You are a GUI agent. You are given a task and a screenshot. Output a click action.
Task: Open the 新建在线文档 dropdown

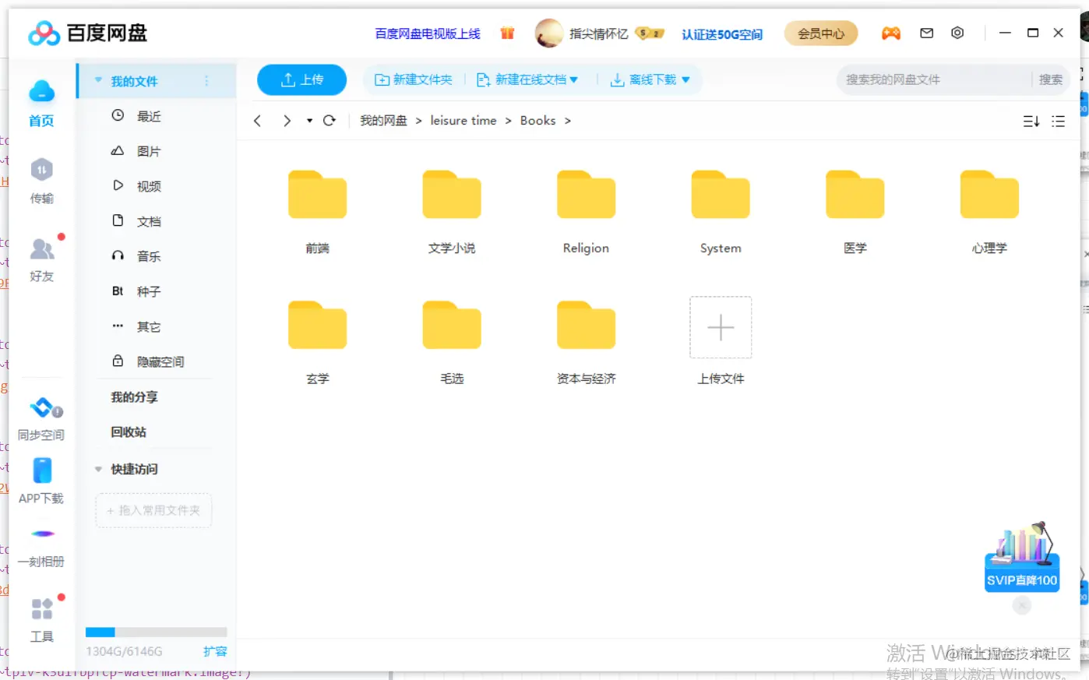pyautogui.click(x=527, y=79)
